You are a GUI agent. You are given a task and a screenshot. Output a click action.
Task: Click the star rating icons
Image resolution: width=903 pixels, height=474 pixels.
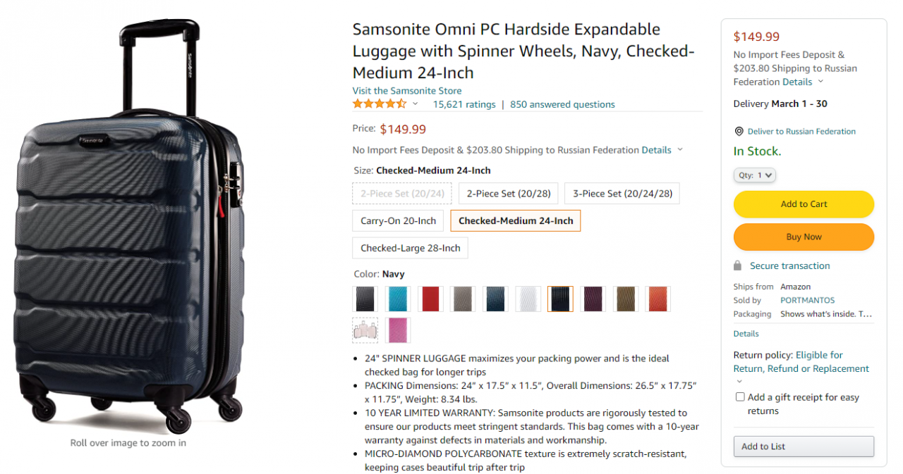pos(380,104)
